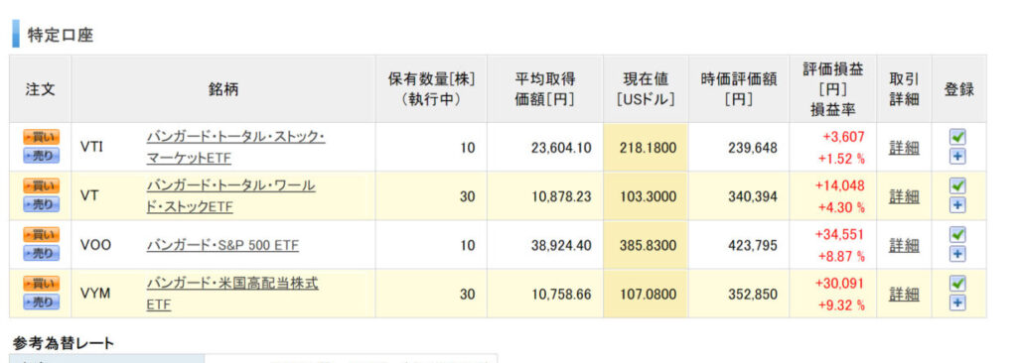Open 詳細 link for VTI row
The image size is (1017, 363).
coord(904,147)
